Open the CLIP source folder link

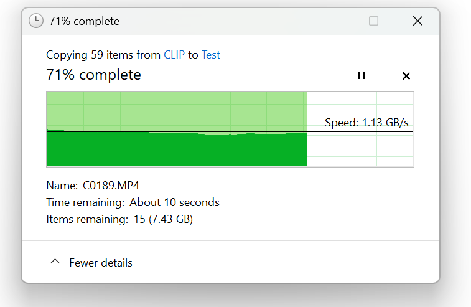174,55
